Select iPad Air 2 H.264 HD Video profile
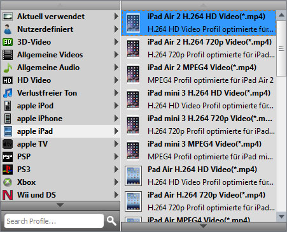Image resolution: width=287 pixels, height=232 pixels. click(199, 23)
